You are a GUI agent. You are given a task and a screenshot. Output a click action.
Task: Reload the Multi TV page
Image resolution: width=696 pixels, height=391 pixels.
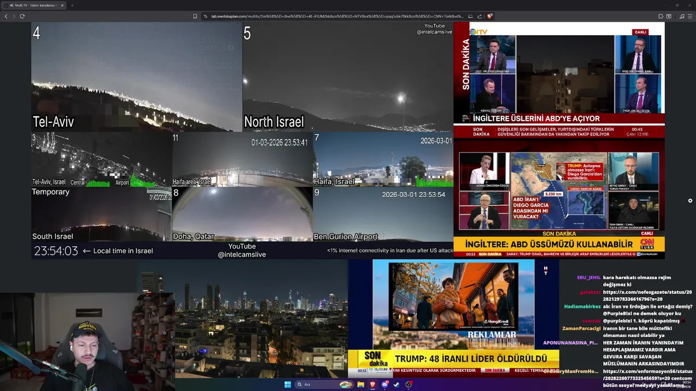22,16
